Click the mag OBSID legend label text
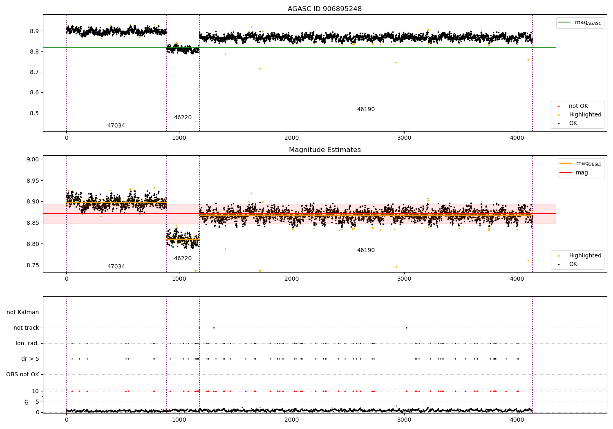Image resolution: width=613 pixels, height=429 pixels. click(588, 163)
